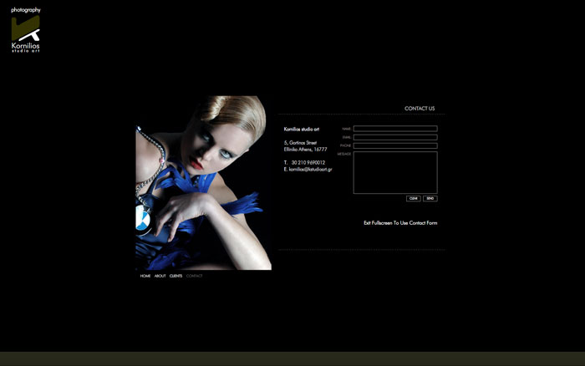Click the Exit Fullscreen notice text
The width and height of the screenshot is (585, 366).
400,223
